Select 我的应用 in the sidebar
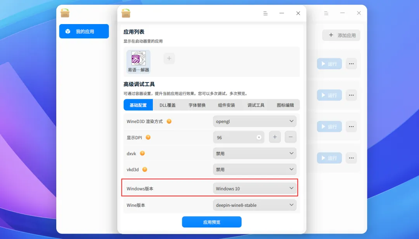 (84, 31)
